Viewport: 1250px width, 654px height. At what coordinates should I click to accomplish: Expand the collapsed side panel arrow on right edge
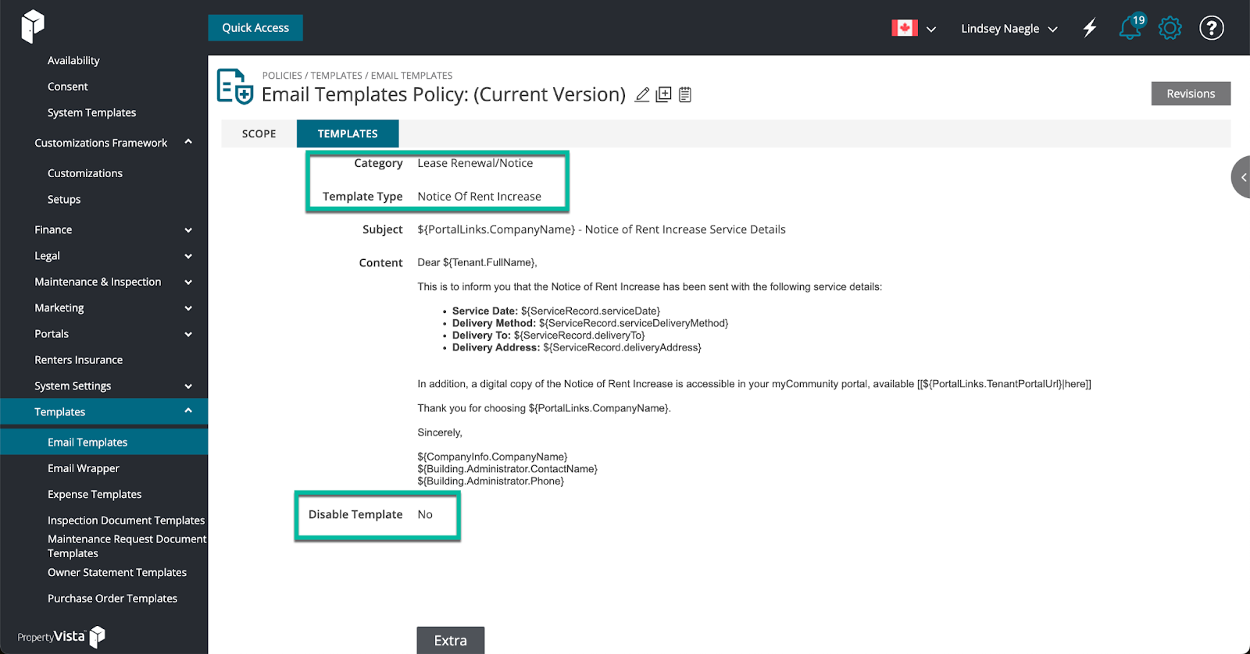pos(1241,177)
